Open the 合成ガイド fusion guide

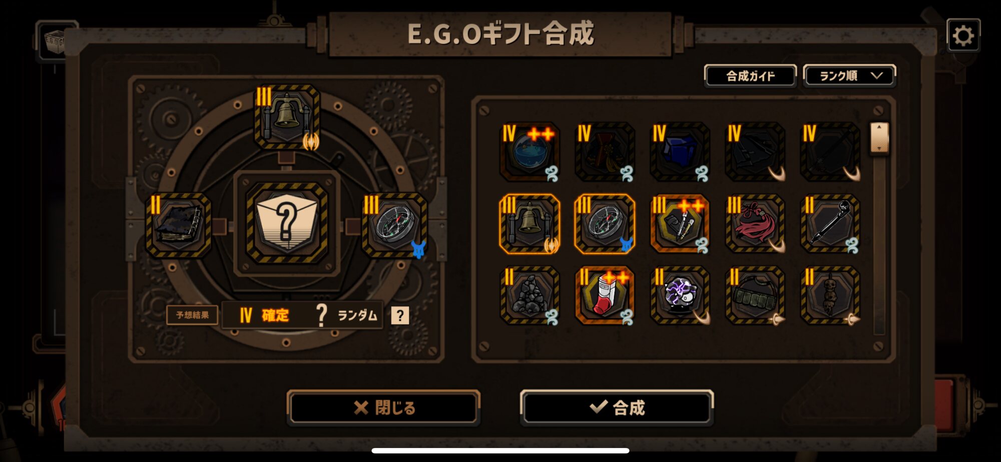pos(750,76)
